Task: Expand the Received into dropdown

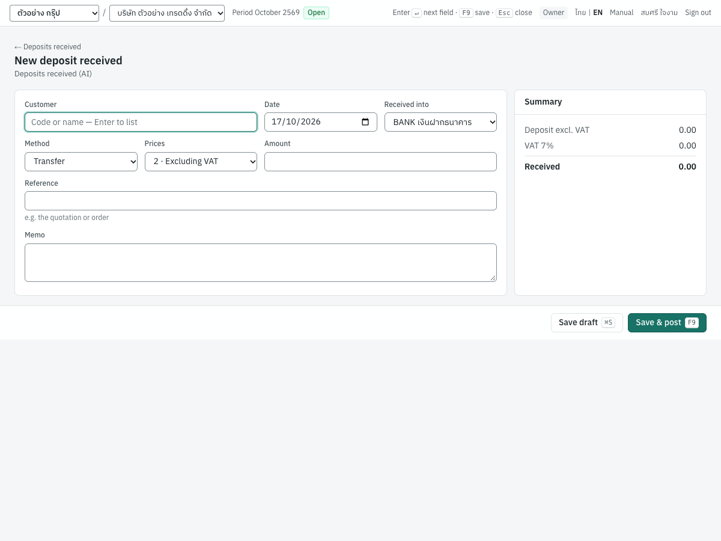Action: (440, 122)
